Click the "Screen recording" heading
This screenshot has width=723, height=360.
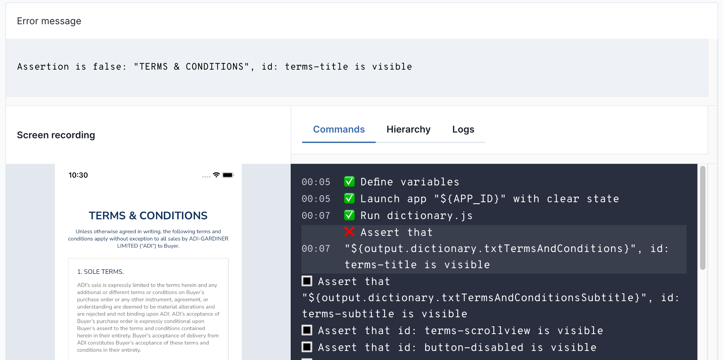coord(56,135)
